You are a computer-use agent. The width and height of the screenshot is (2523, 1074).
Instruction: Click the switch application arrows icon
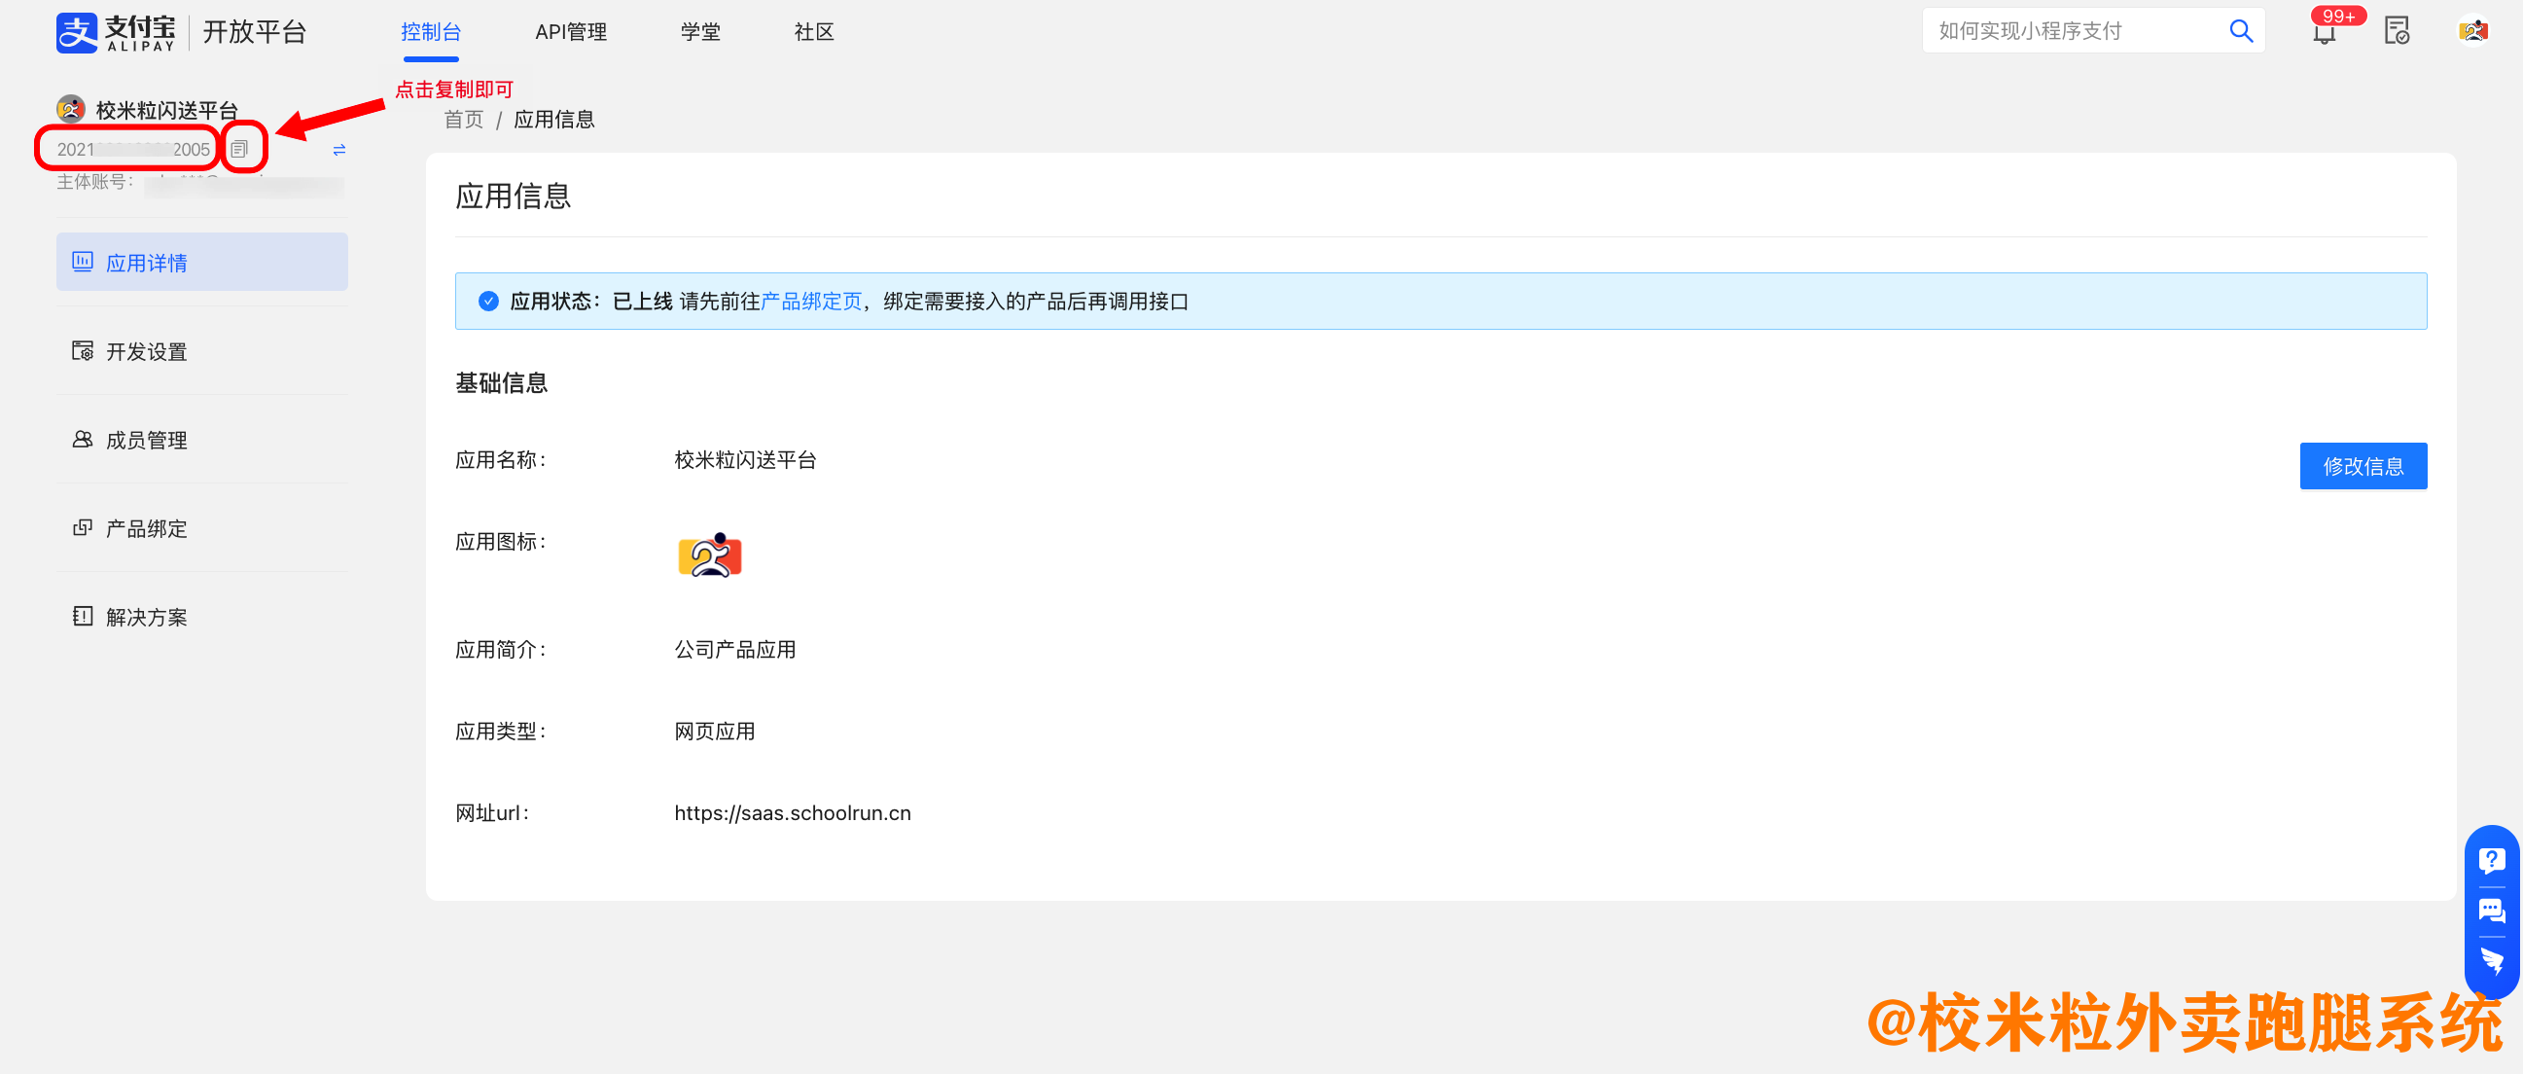click(x=338, y=150)
